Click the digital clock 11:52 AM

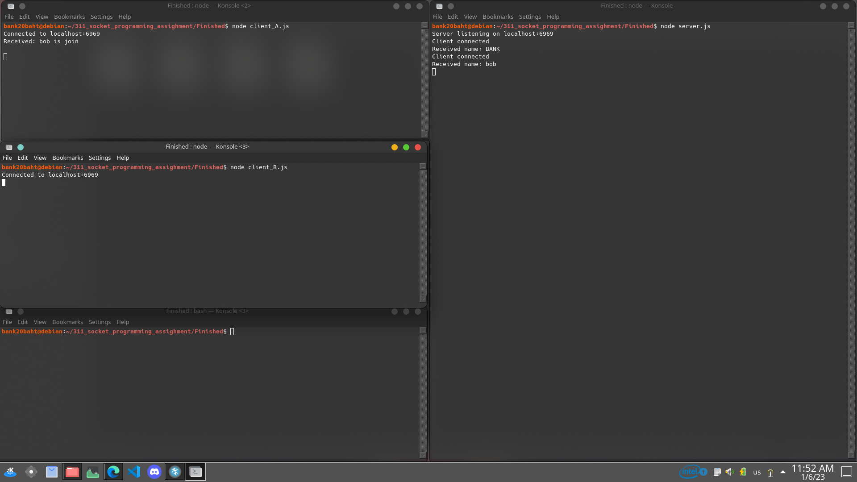pyautogui.click(x=812, y=468)
